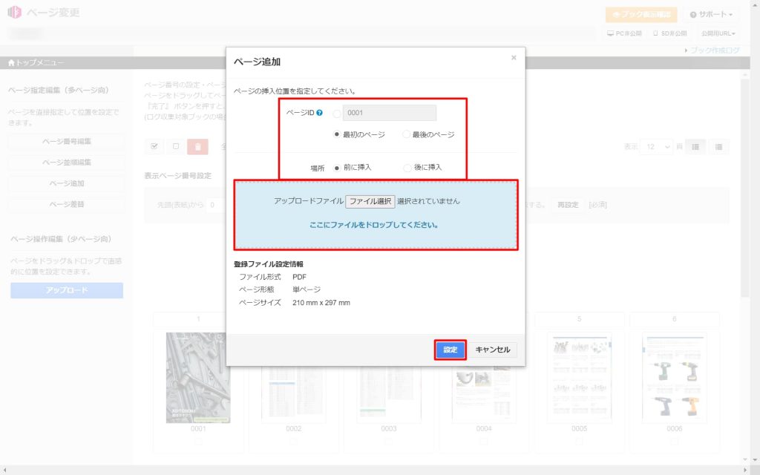Click the select-all checked box icon
The width and height of the screenshot is (760, 475).
coord(154,147)
